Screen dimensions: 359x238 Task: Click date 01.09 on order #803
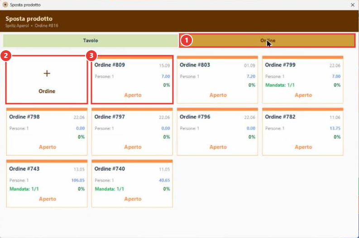tap(249, 66)
